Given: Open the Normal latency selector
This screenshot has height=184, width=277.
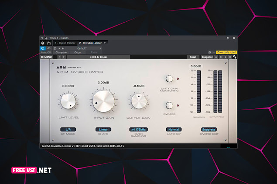Looking at the screenshot, I should point(174,130).
